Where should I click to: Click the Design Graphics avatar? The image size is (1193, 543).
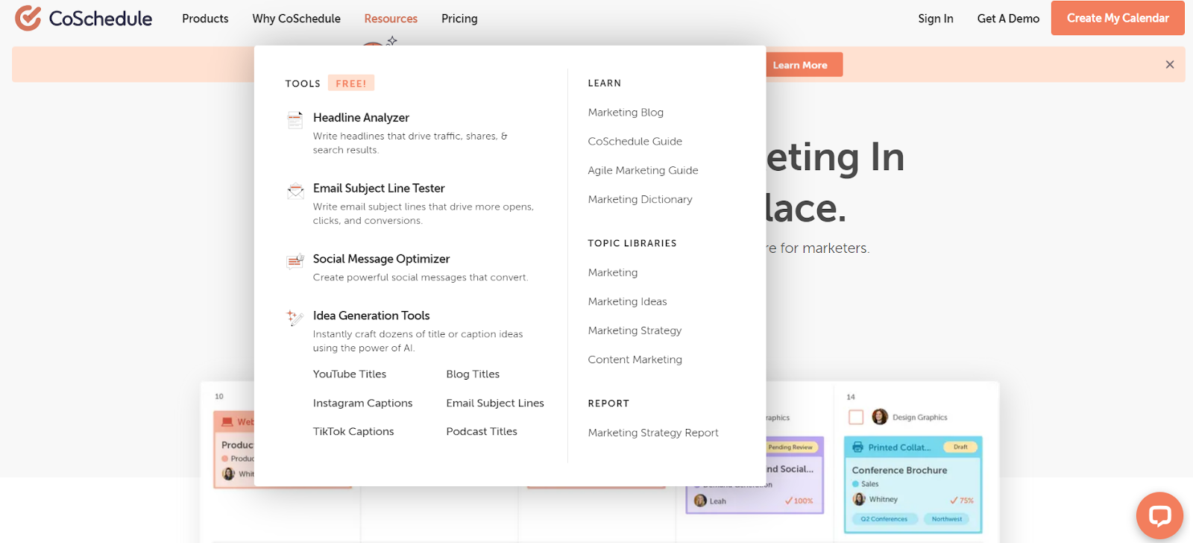pyautogui.click(x=880, y=416)
